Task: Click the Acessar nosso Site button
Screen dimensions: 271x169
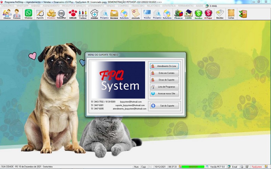Action: point(164,94)
